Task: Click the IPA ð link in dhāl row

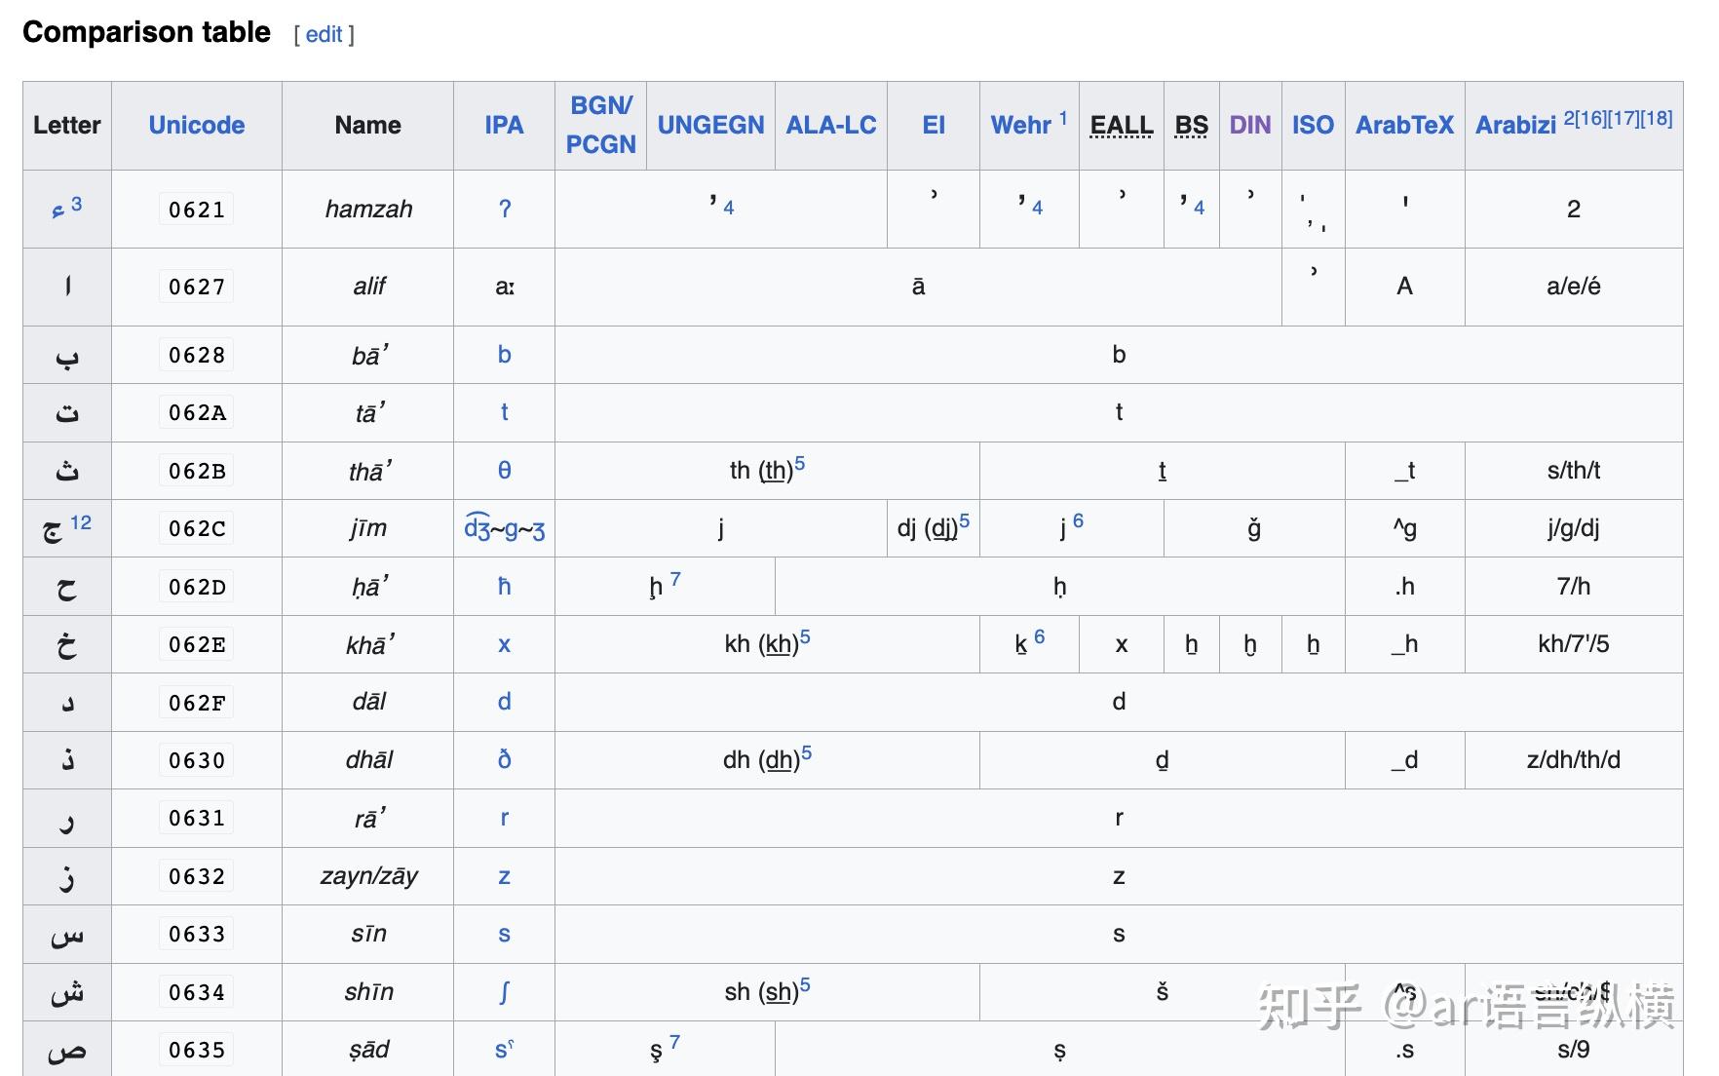Action: 504,759
